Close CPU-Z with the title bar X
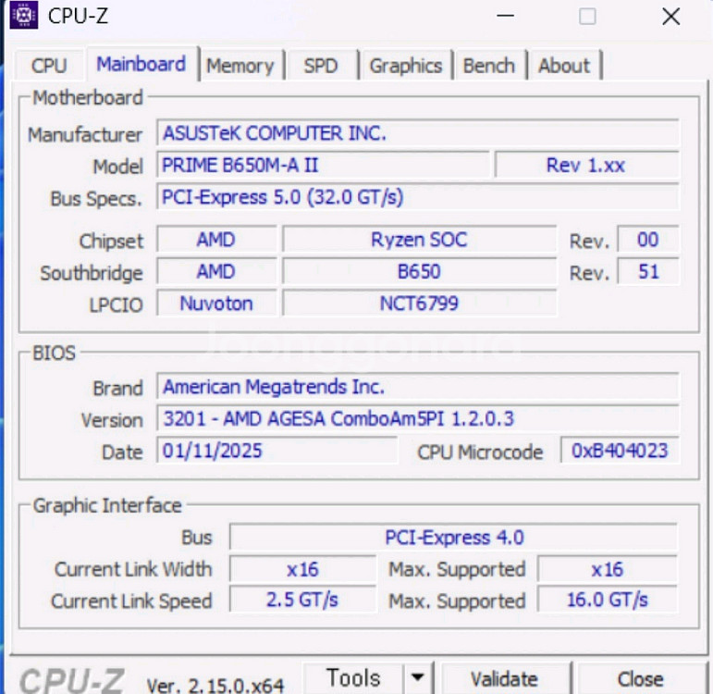Image resolution: width=713 pixels, height=694 pixels. click(x=671, y=17)
